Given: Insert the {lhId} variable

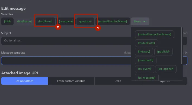Looking at the screenshot, I should [x=7, y=21].
